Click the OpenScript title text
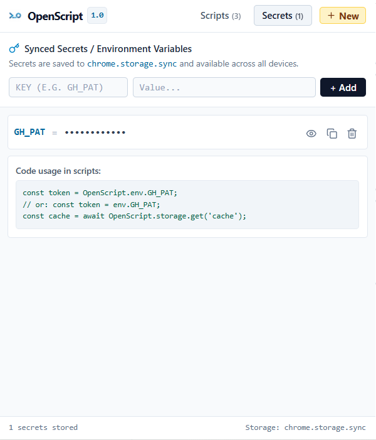Image resolution: width=376 pixels, height=440 pixels. pos(55,16)
